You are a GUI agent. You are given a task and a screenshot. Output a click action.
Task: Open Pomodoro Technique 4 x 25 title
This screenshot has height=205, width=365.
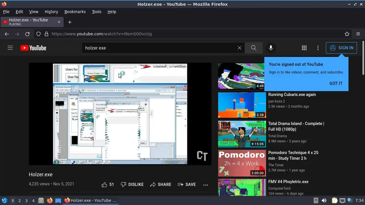[293, 155]
